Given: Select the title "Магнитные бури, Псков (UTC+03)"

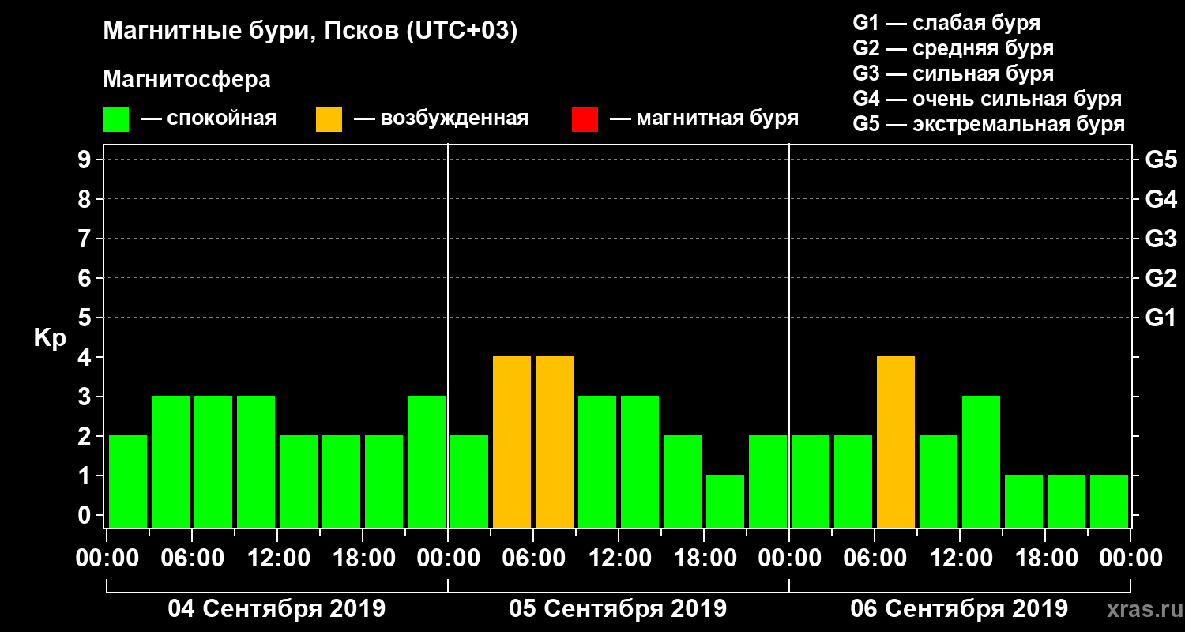Looking at the screenshot, I should (310, 32).
